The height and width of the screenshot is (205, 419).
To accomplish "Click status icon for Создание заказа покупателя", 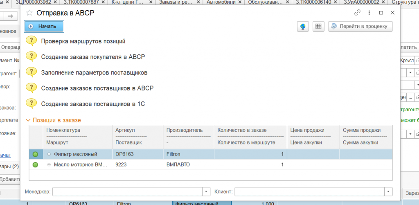I will pos(32,56).
